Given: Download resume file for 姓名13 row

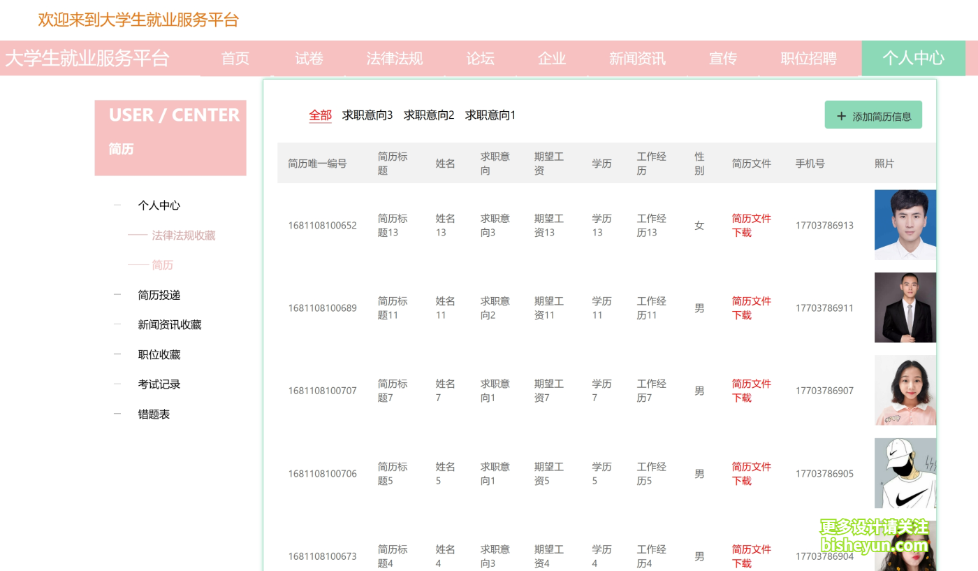Looking at the screenshot, I should [x=751, y=225].
